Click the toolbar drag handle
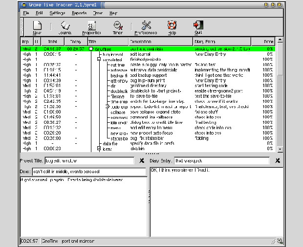303x247 pixels. 22,27
